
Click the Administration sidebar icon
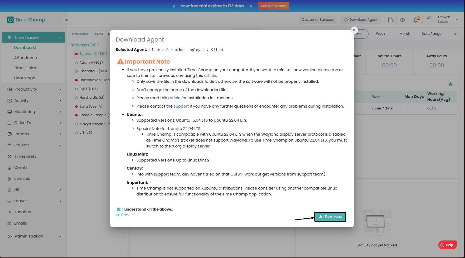[x=10, y=236]
